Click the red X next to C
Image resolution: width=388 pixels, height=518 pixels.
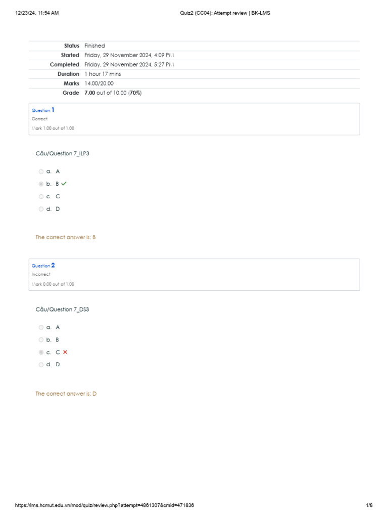tap(65, 352)
